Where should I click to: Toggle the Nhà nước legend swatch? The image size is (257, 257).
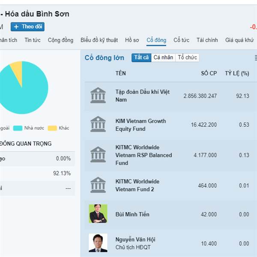click(x=18, y=128)
